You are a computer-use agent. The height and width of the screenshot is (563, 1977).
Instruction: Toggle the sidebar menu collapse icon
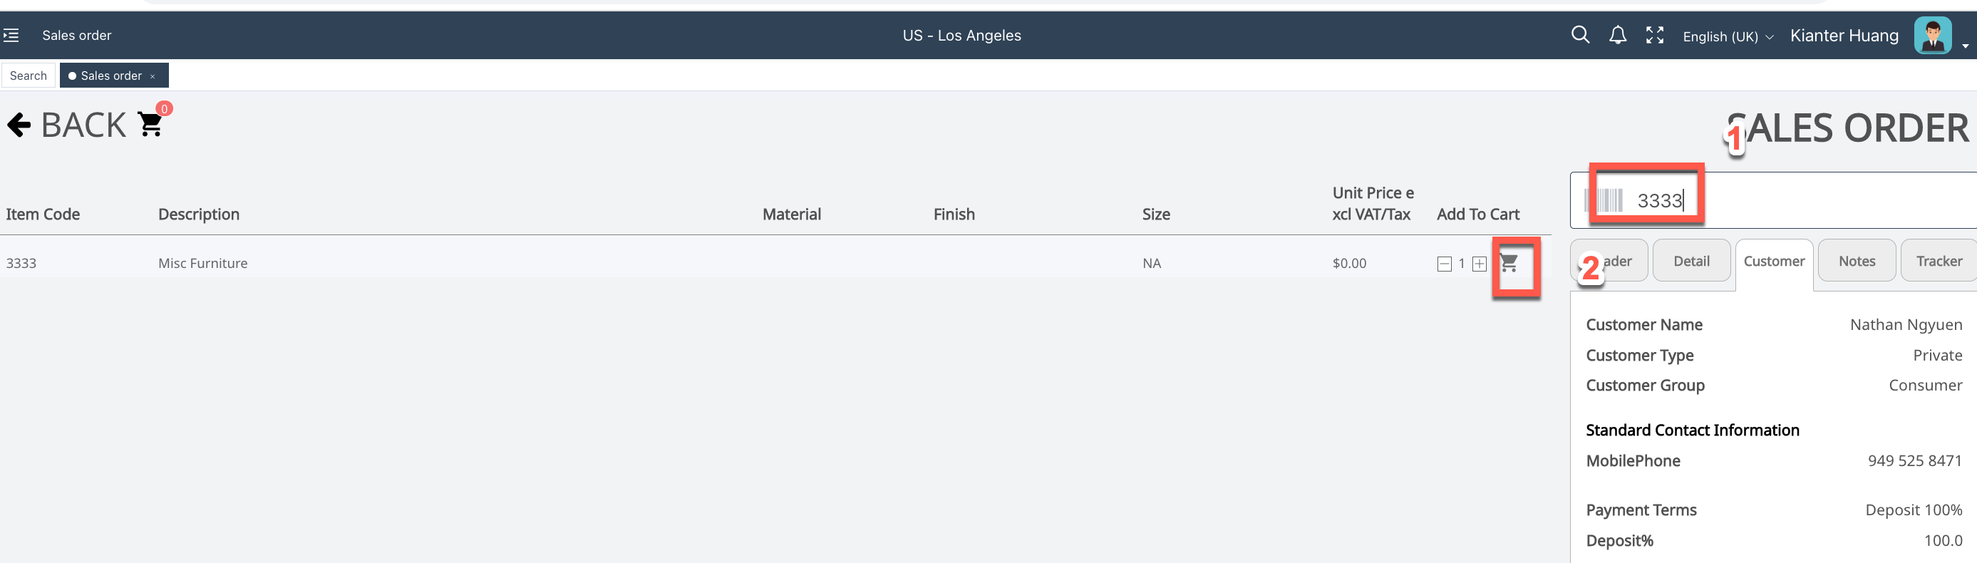pyautogui.click(x=11, y=36)
